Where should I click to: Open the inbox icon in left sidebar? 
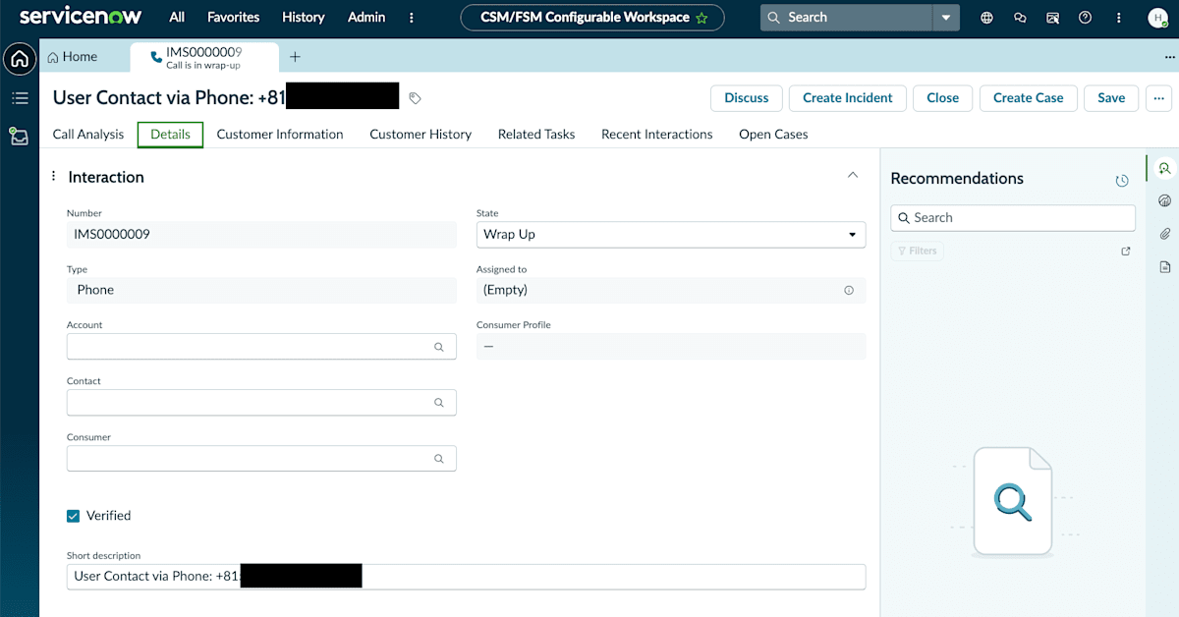19,137
